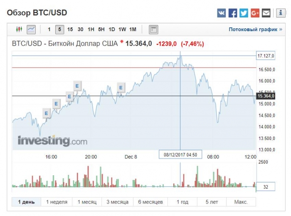This screenshot has width=291, height=216.
Task: Share via Google Plus icon
Action: point(255,13)
